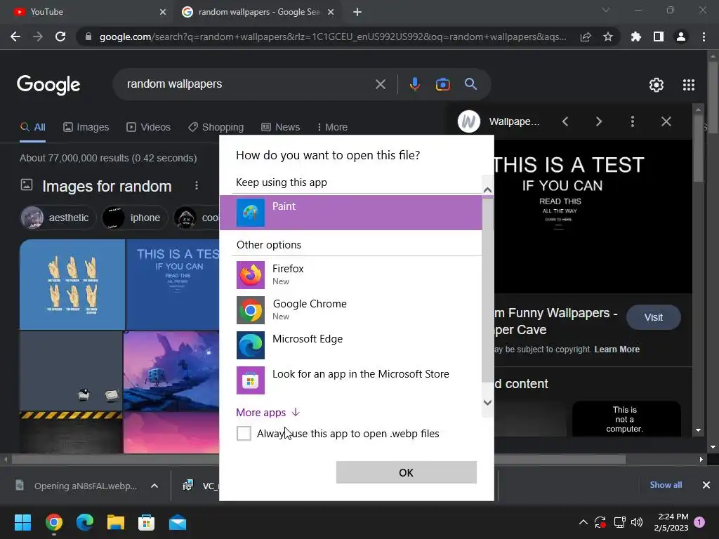Open the hand gestures wallpaper thumbnail
This screenshot has height=539, width=719.
point(72,284)
